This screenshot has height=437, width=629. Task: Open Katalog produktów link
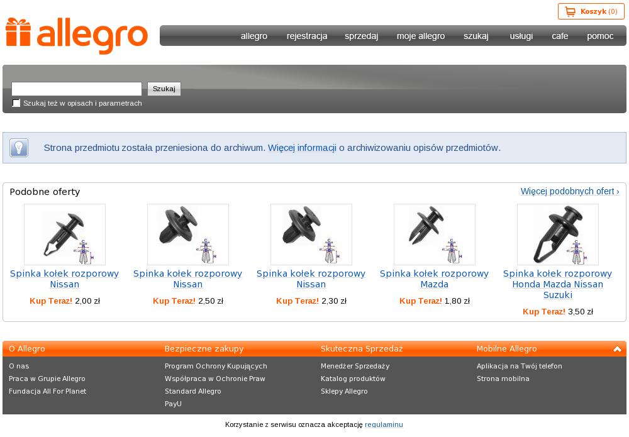[x=353, y=379]
